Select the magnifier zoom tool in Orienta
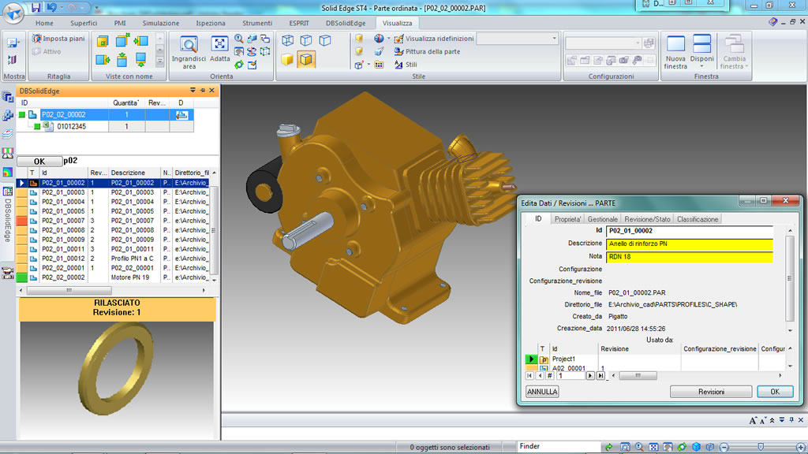 click(x=239, y=39)
